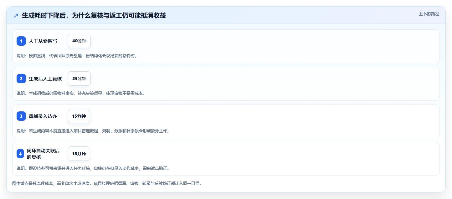Click the arrow icon beside the title
The height and width of the screenshot is (199, 452).
(16, 16)
